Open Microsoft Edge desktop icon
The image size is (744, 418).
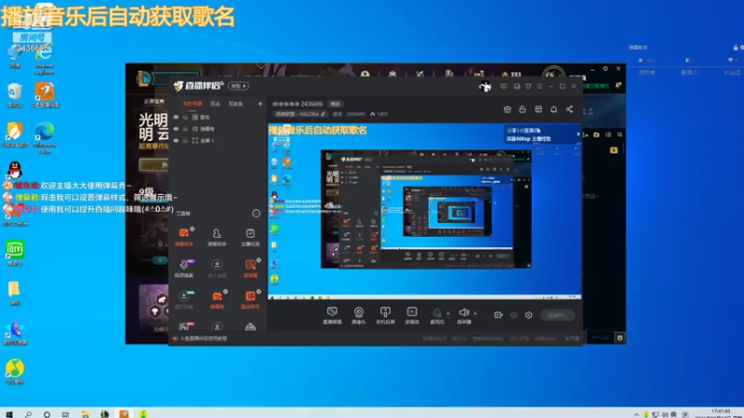(x=45, y=137)
